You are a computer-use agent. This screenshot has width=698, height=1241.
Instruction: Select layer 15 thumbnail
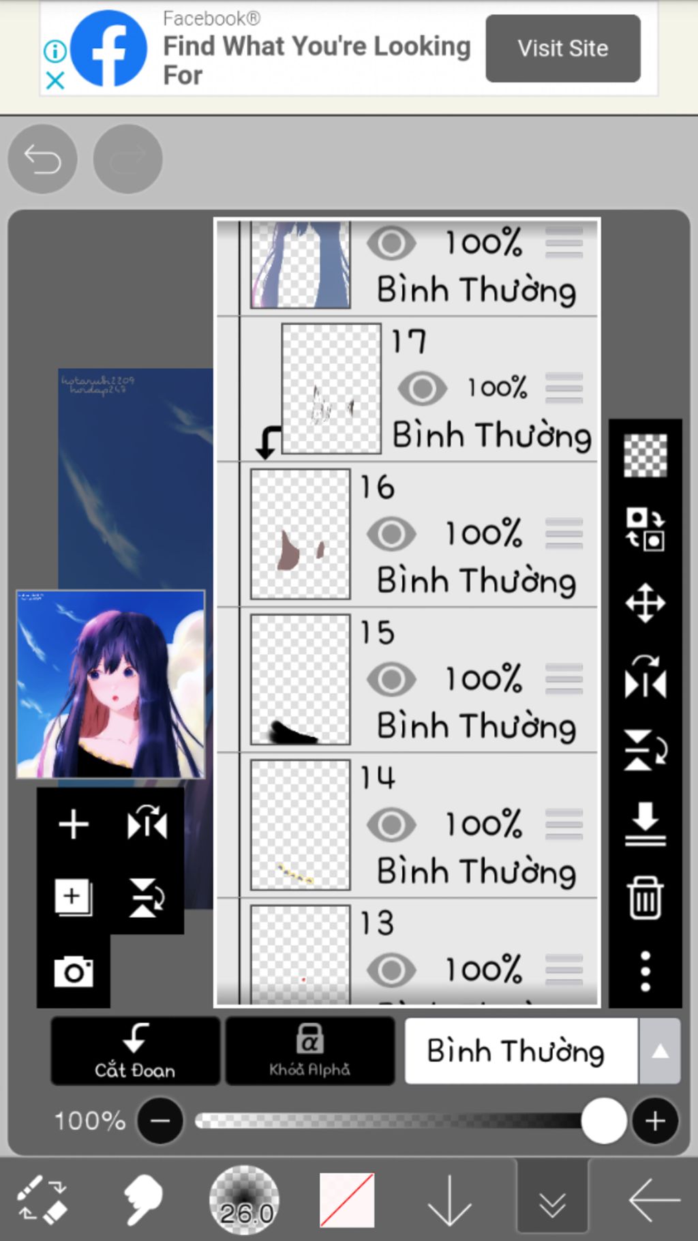point(301,679)
